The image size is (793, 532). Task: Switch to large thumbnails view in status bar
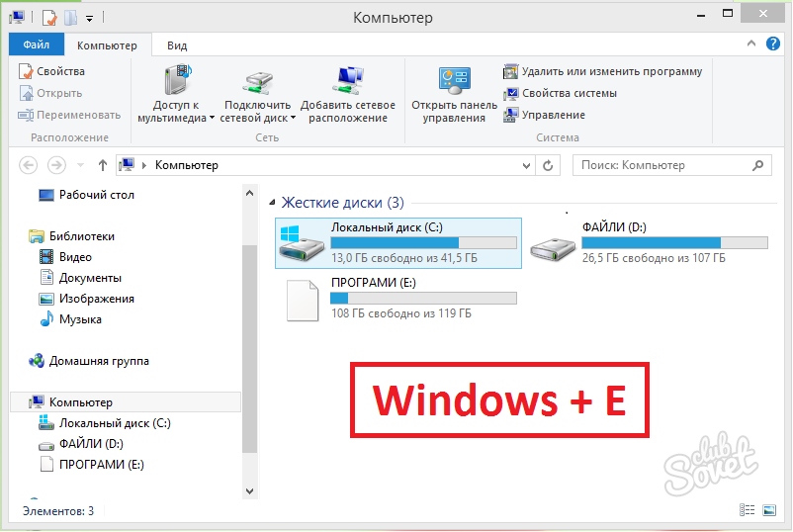pyautogui.click(x=768, y=510)
